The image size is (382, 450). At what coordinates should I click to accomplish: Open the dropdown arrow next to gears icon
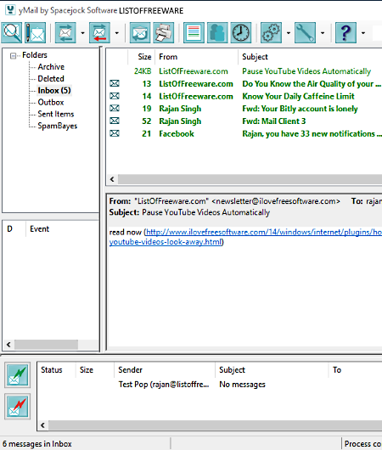point(289,33)
